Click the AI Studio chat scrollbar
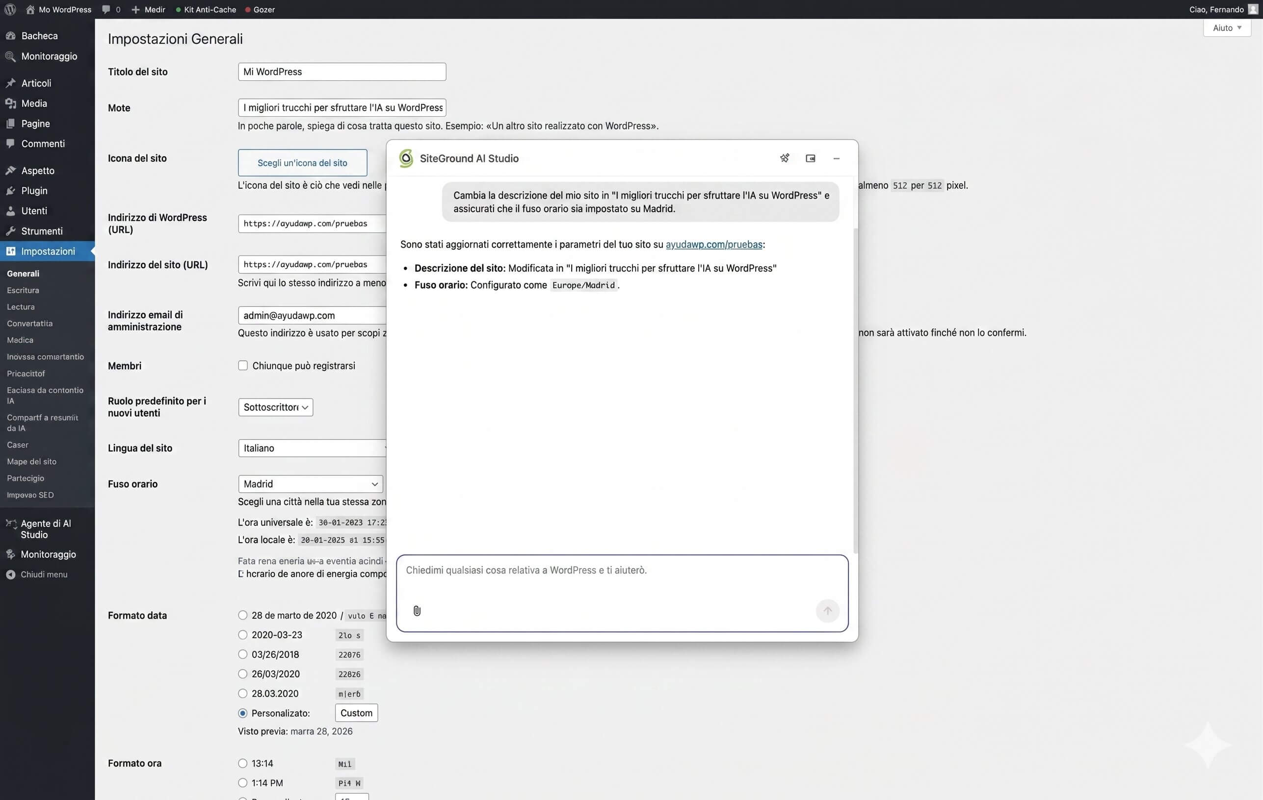Screen dimensions: 1263x800 point(855,390)
